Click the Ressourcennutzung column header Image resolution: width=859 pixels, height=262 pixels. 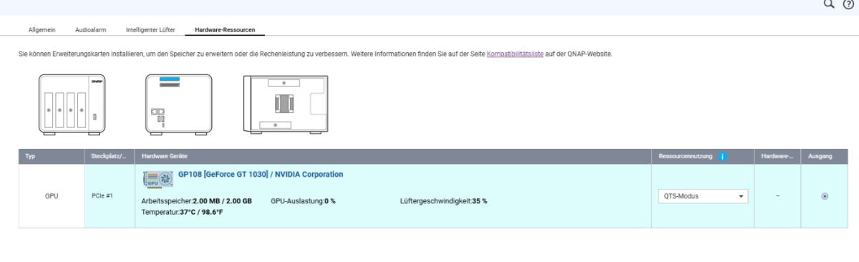tap(702, 156)
